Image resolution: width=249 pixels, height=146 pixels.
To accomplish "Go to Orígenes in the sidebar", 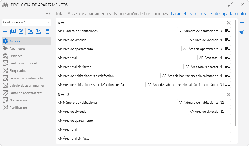I will coord(16,56).
